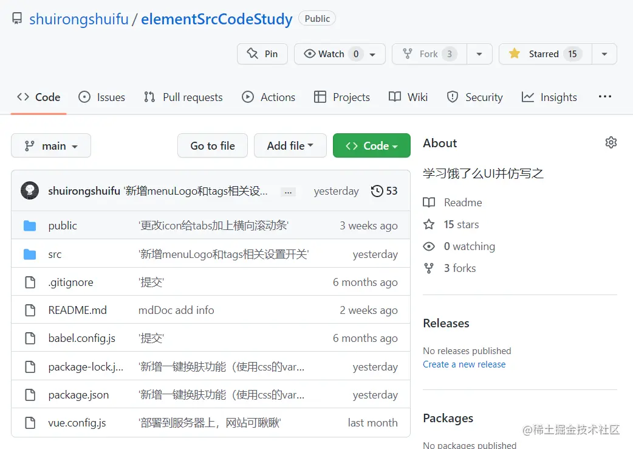View the 53 commits history
This screenshot has width=633, height=449.
385,191
